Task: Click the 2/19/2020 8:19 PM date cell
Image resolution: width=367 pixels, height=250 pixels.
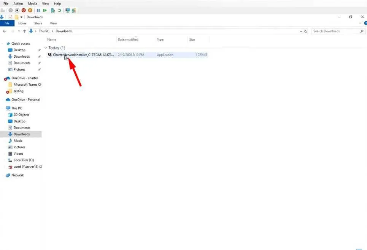Action: (x=131, y=55)
